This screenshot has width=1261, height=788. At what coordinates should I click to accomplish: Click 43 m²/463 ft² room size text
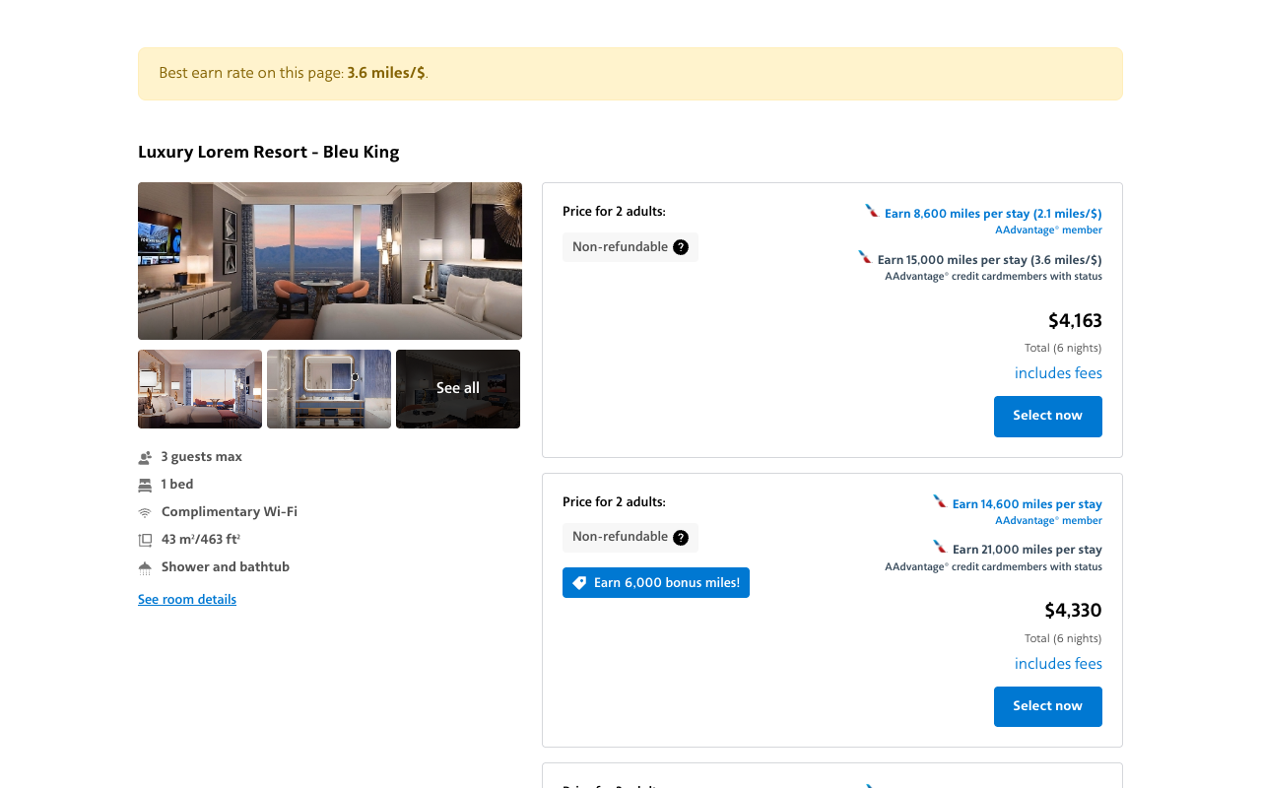pyautogui.click(x=201, y=540)
